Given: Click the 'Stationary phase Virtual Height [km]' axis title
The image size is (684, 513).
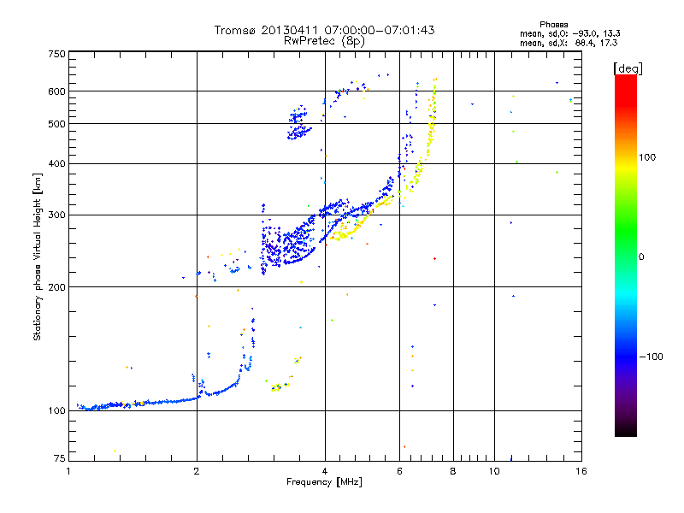Looking at the screenshot, I should [x=38, y=256].
